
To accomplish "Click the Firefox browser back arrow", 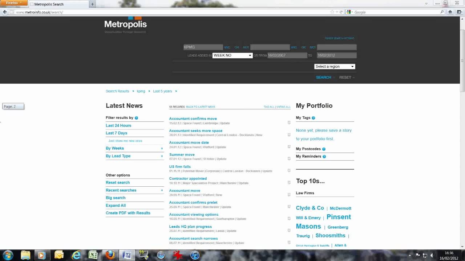I will pos(5,12).
